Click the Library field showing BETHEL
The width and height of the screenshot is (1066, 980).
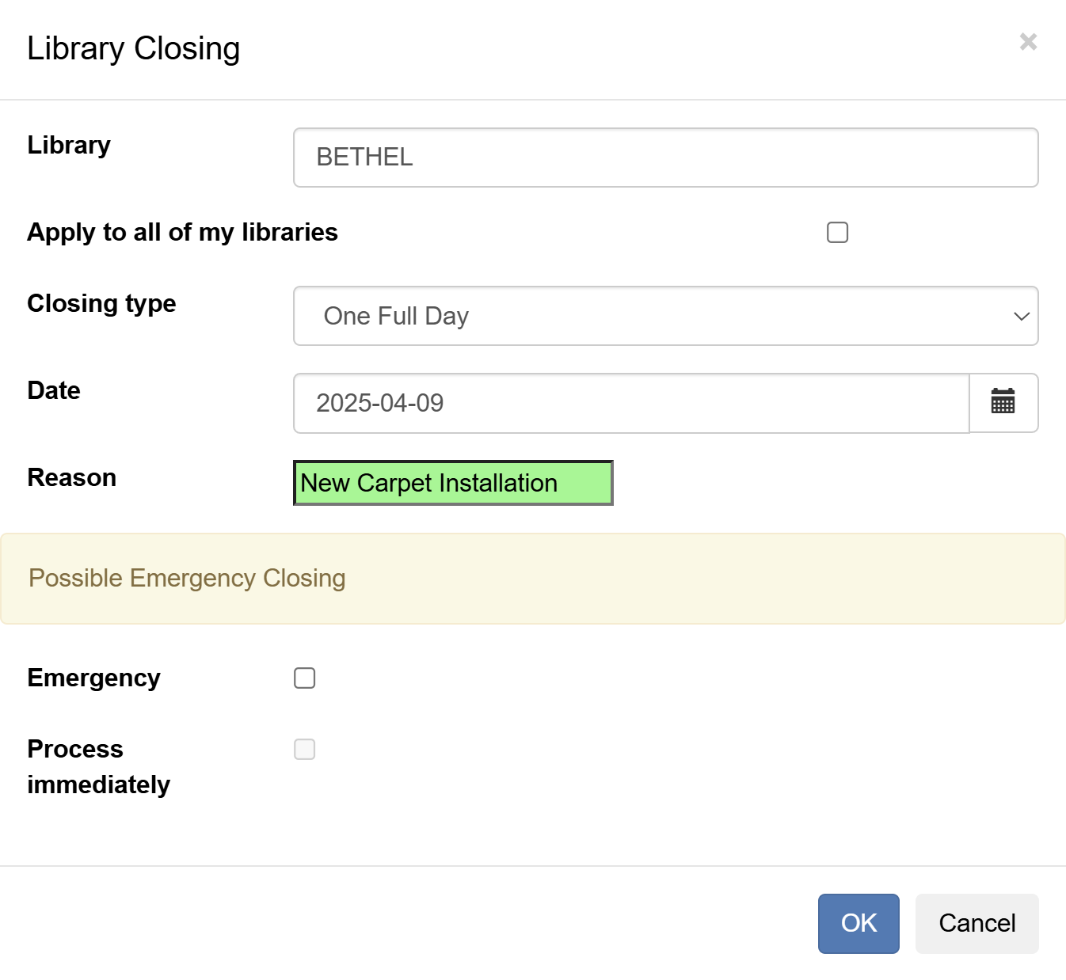coord(665,158)
